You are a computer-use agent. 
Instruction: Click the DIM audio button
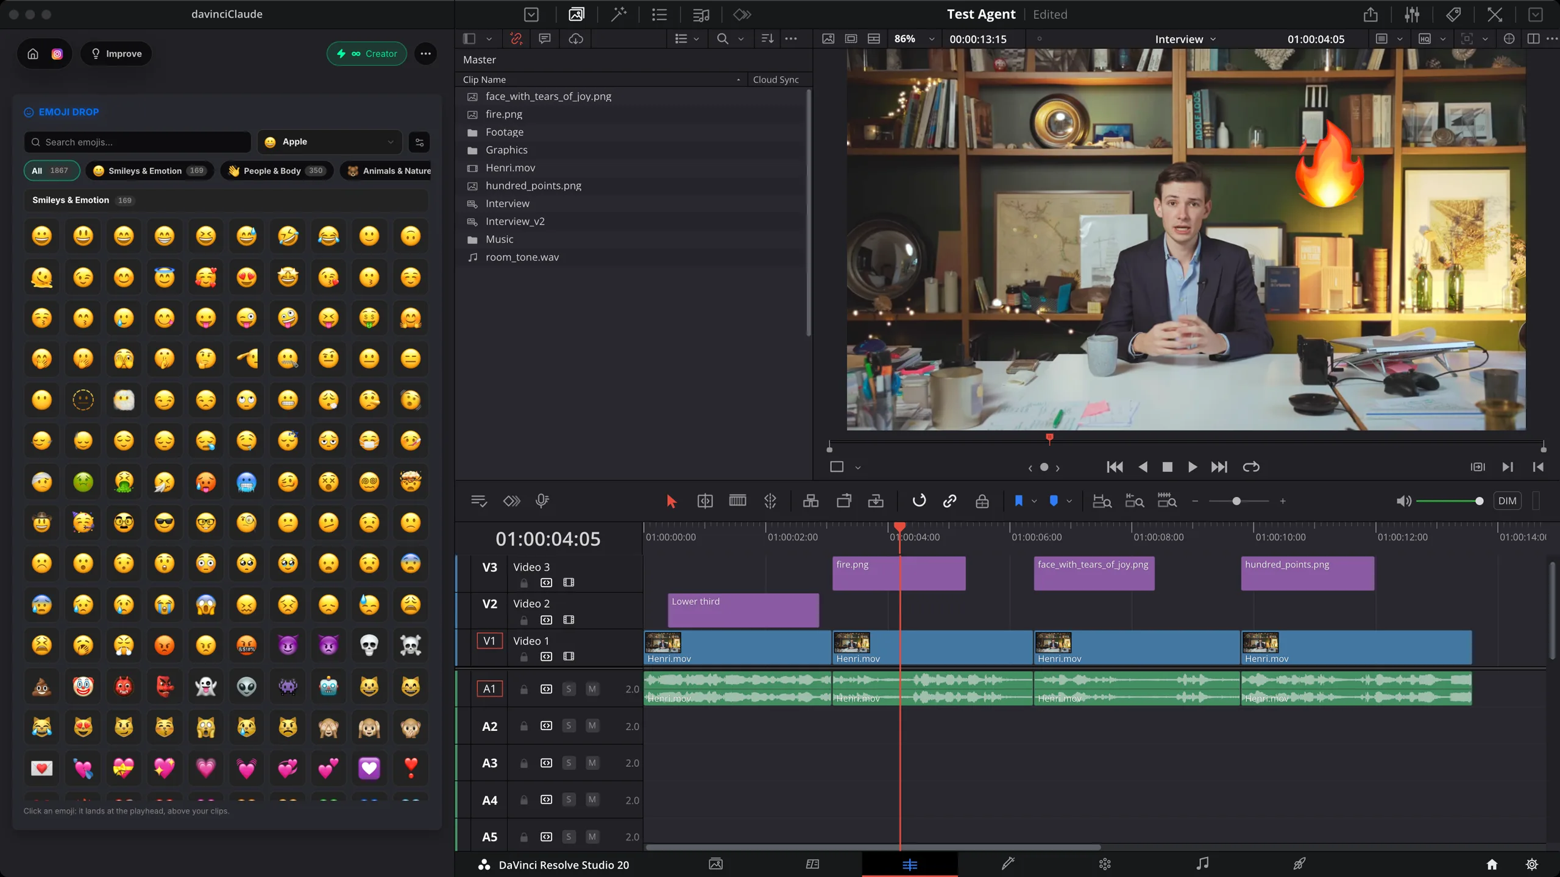[x=1507, y=501]
